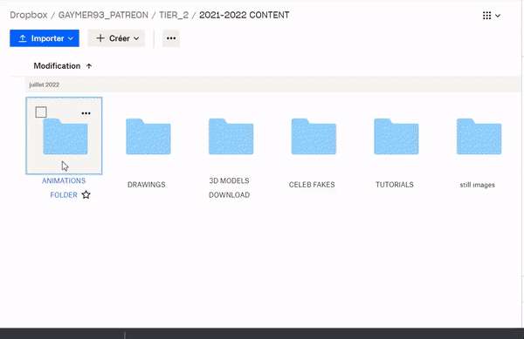Open the 3D MODELS DOWNLOAD folder icon
Viewport: 524px width, 339px height.
click(x=231, y=136)
